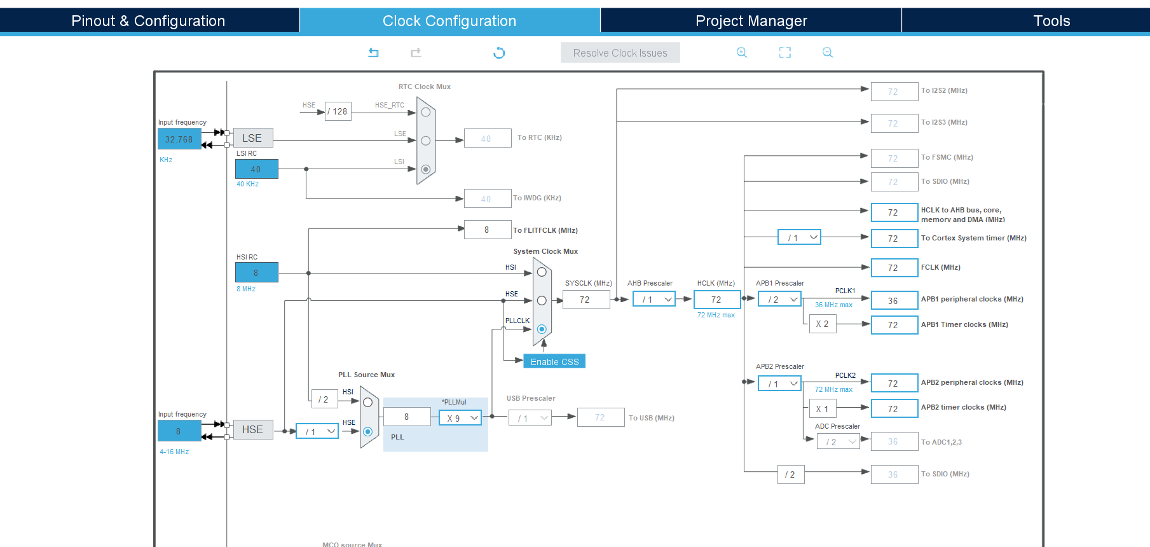This screenshot has height=547, width=1150.
Task: Click the redo arrow icon
Action: click(416, 53)
